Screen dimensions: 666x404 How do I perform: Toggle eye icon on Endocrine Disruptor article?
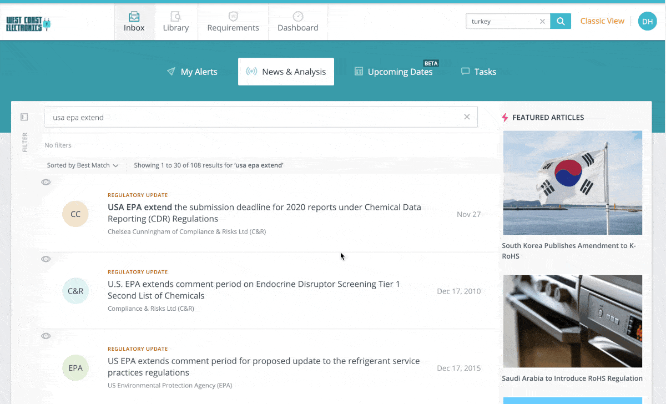(46, 259)
